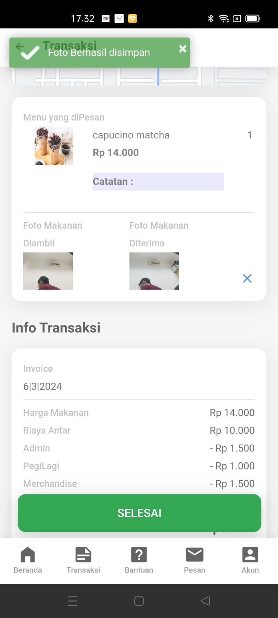The image size is (278, 618).
Task: Open the Bantuan help tab
Action: tap(139, 560)
